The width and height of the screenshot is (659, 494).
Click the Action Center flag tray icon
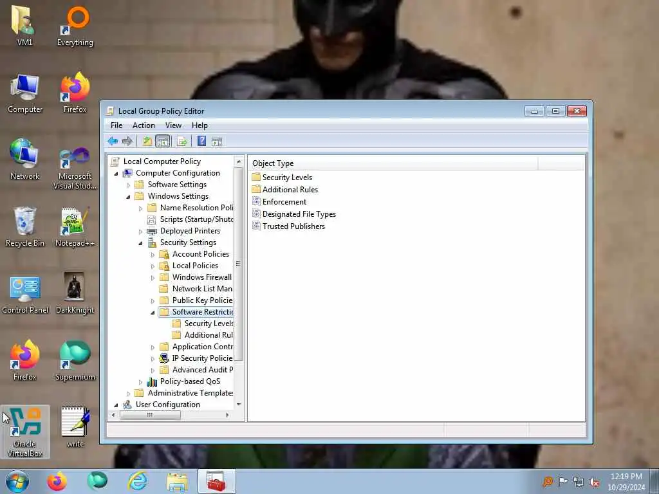tap(562, 482)
